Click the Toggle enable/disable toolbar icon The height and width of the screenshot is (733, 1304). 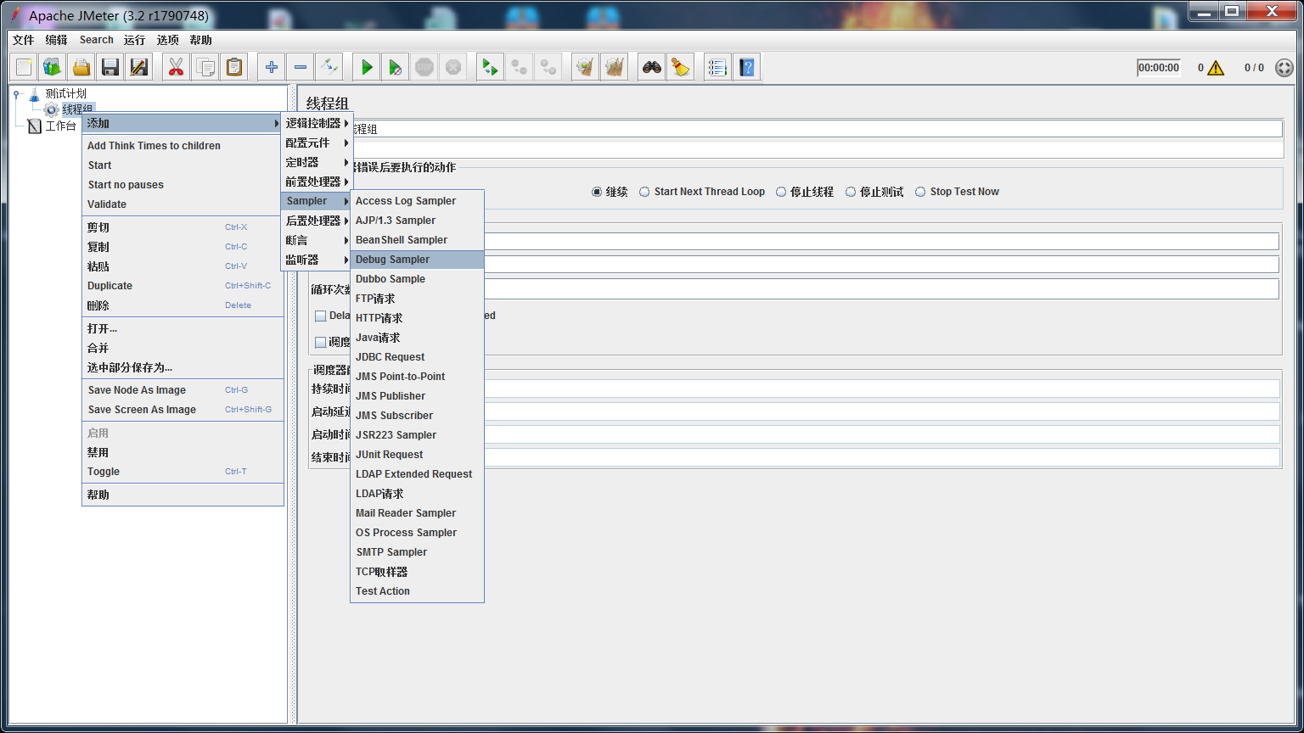point(329,67)
